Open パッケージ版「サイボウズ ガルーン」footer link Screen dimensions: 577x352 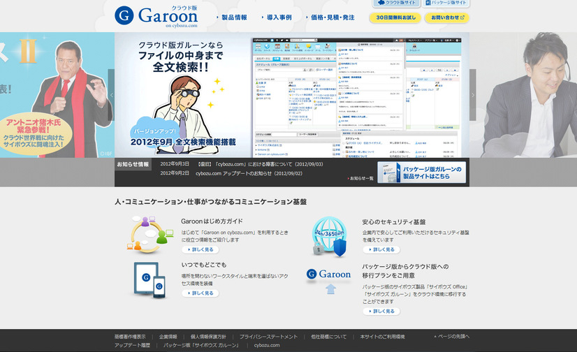pyautogui.click(x=202, y=346)
